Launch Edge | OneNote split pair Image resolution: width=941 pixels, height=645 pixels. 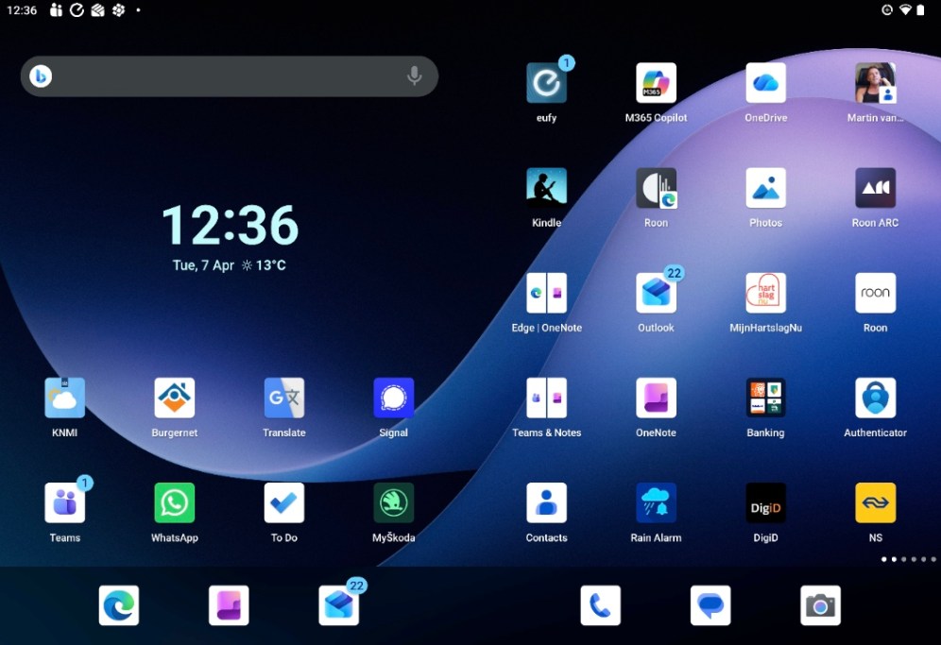(546, 294)
